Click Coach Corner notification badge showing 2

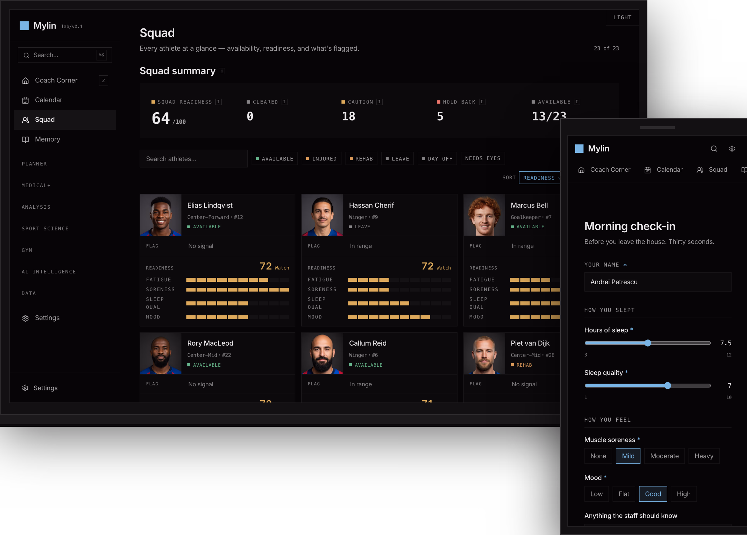tap(103, 81)
